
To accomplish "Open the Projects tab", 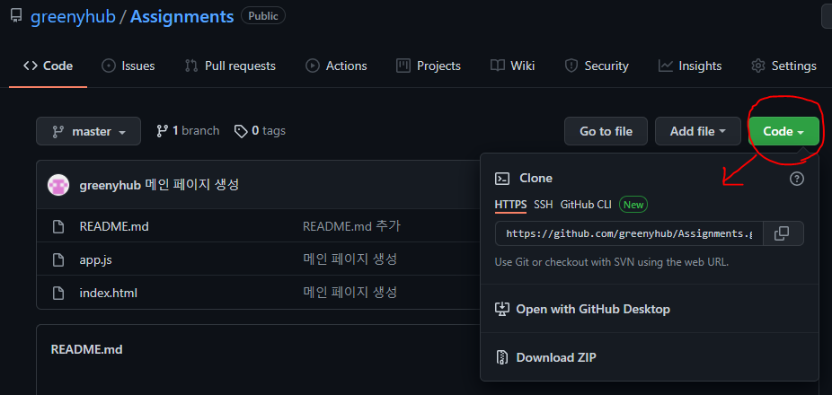I will (429, 66).
